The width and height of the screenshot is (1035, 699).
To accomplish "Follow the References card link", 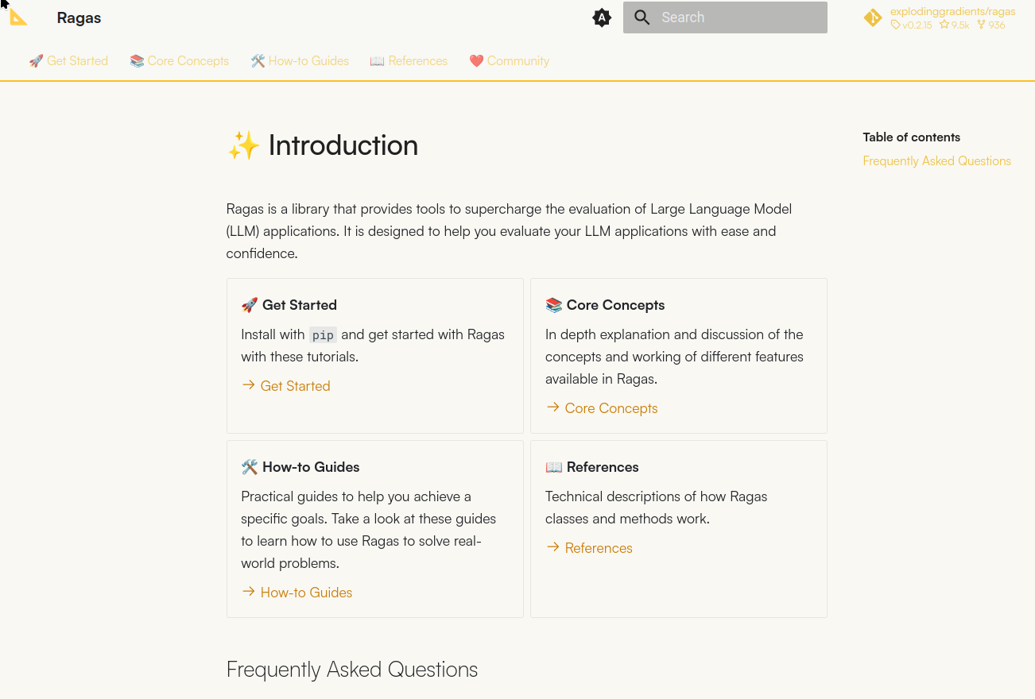I will coord(599,548).
